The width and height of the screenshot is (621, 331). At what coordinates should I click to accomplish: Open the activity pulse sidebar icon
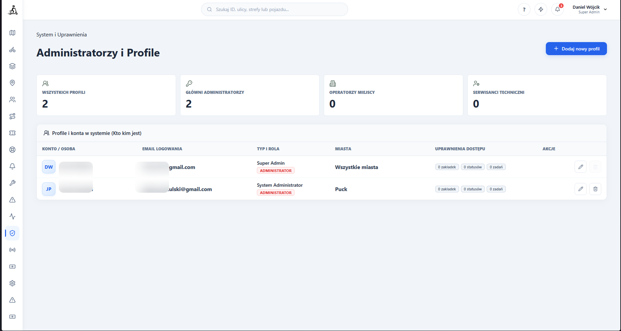[12, 216]
